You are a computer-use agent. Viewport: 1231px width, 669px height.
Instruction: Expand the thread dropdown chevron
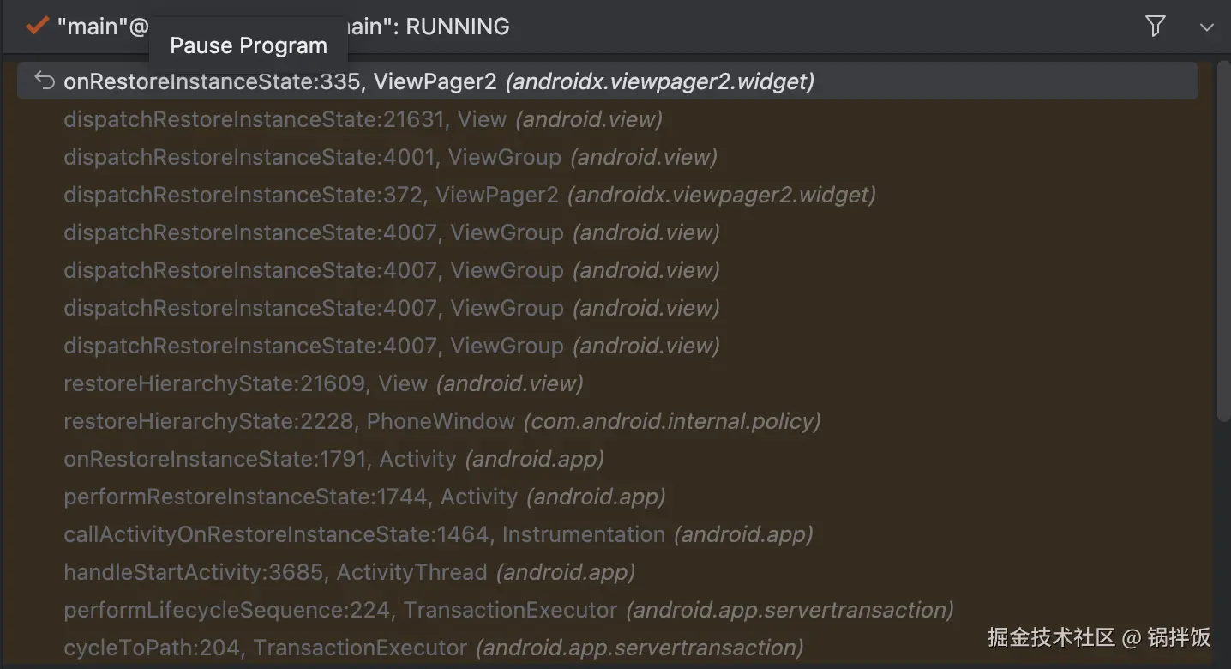(1207, 27)
